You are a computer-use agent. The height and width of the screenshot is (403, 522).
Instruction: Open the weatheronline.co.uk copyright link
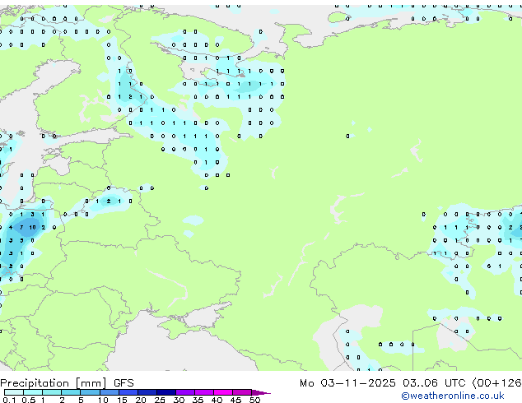pos(452,396)
